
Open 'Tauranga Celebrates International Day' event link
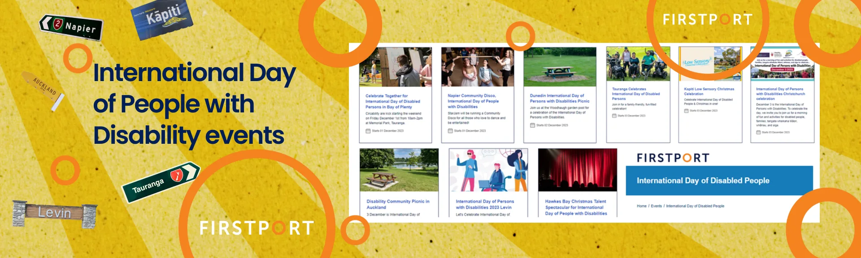click(636, 94)
